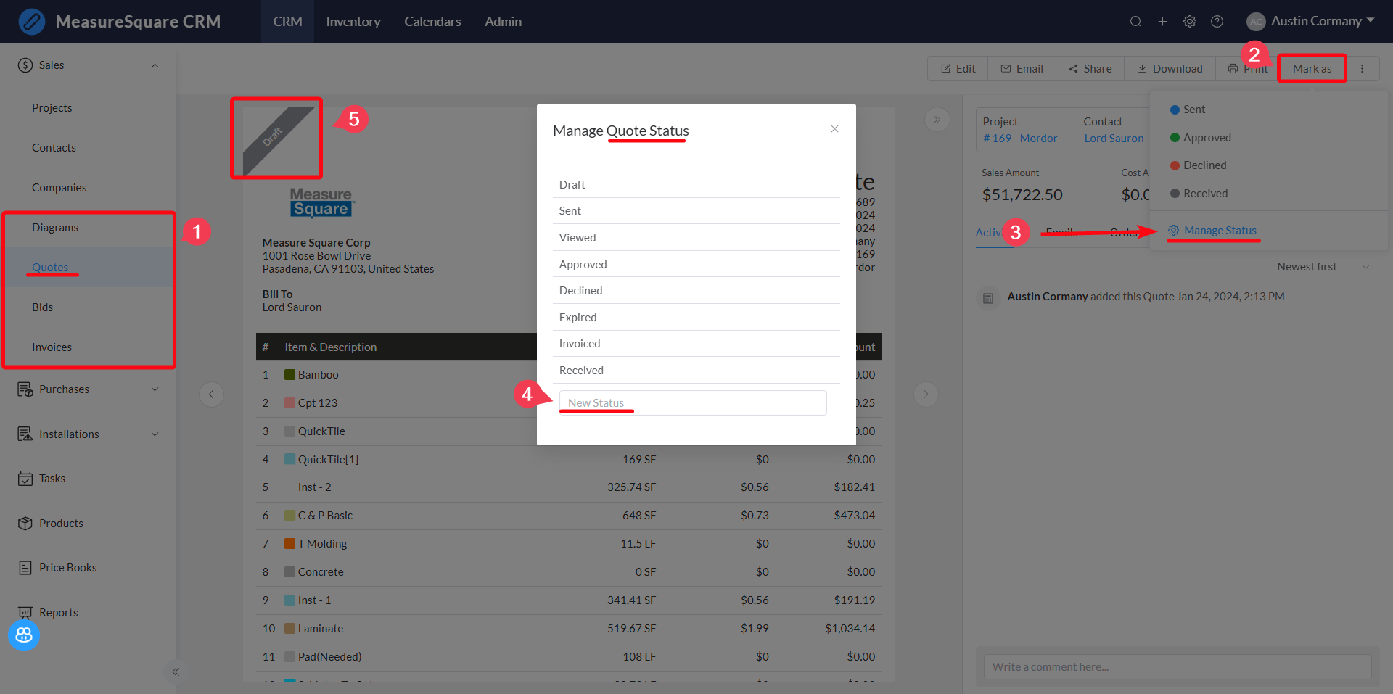The height and width of the screenshot is (694, 1393).
Task: Close the Manage Quote Status dialog
Action: tap(834, 129)
